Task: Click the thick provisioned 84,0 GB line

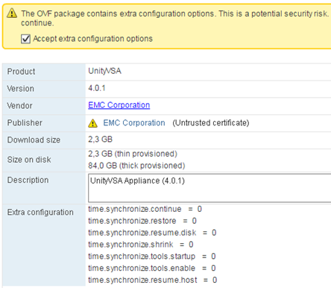Action: click(136, 166)
